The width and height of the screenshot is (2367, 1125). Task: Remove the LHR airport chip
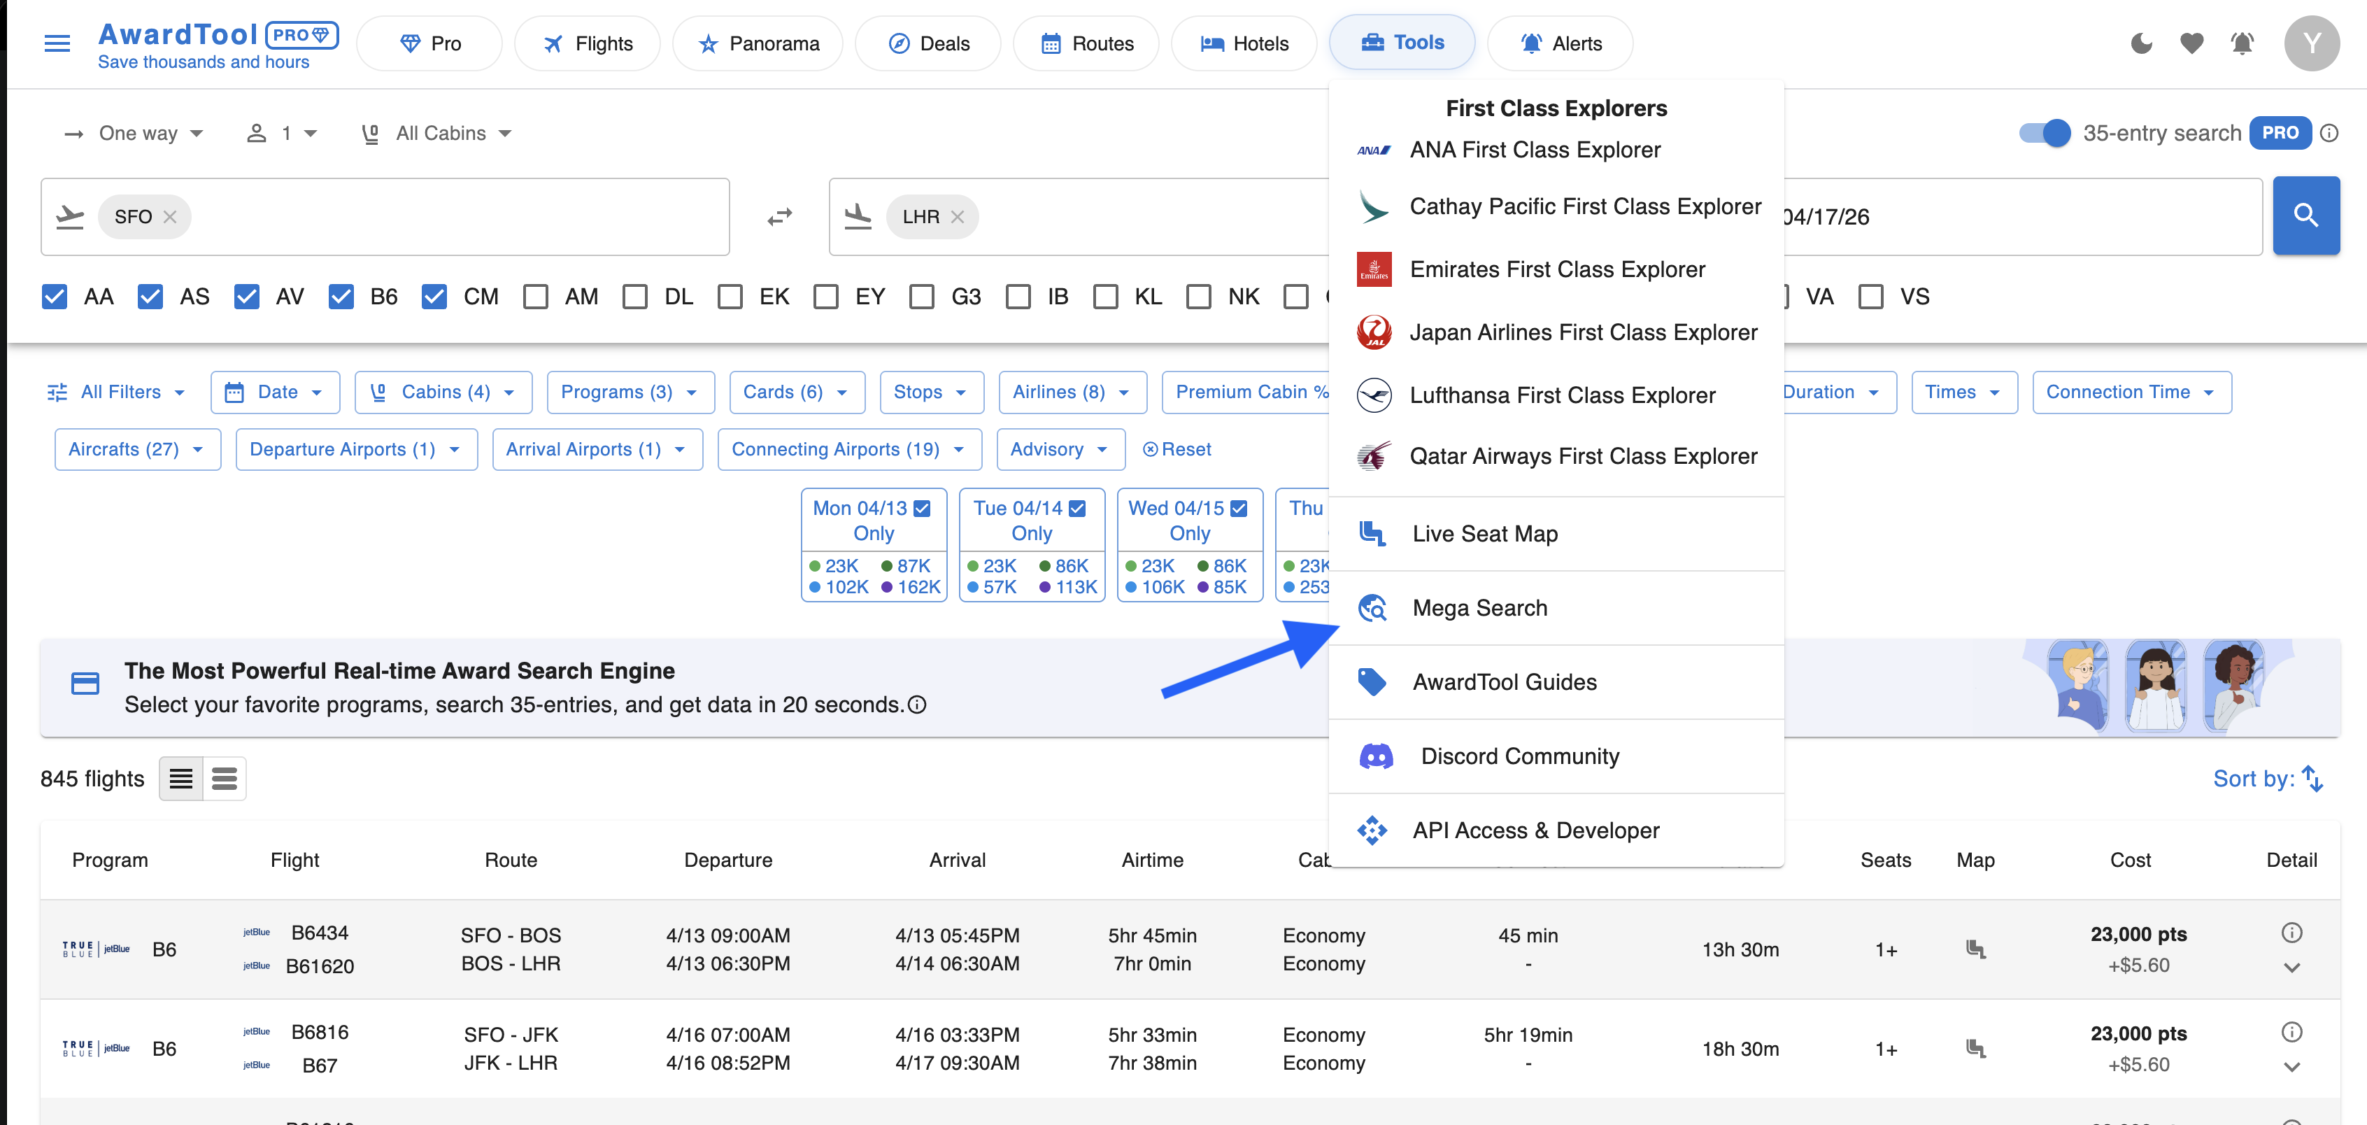tap(958, 217)
